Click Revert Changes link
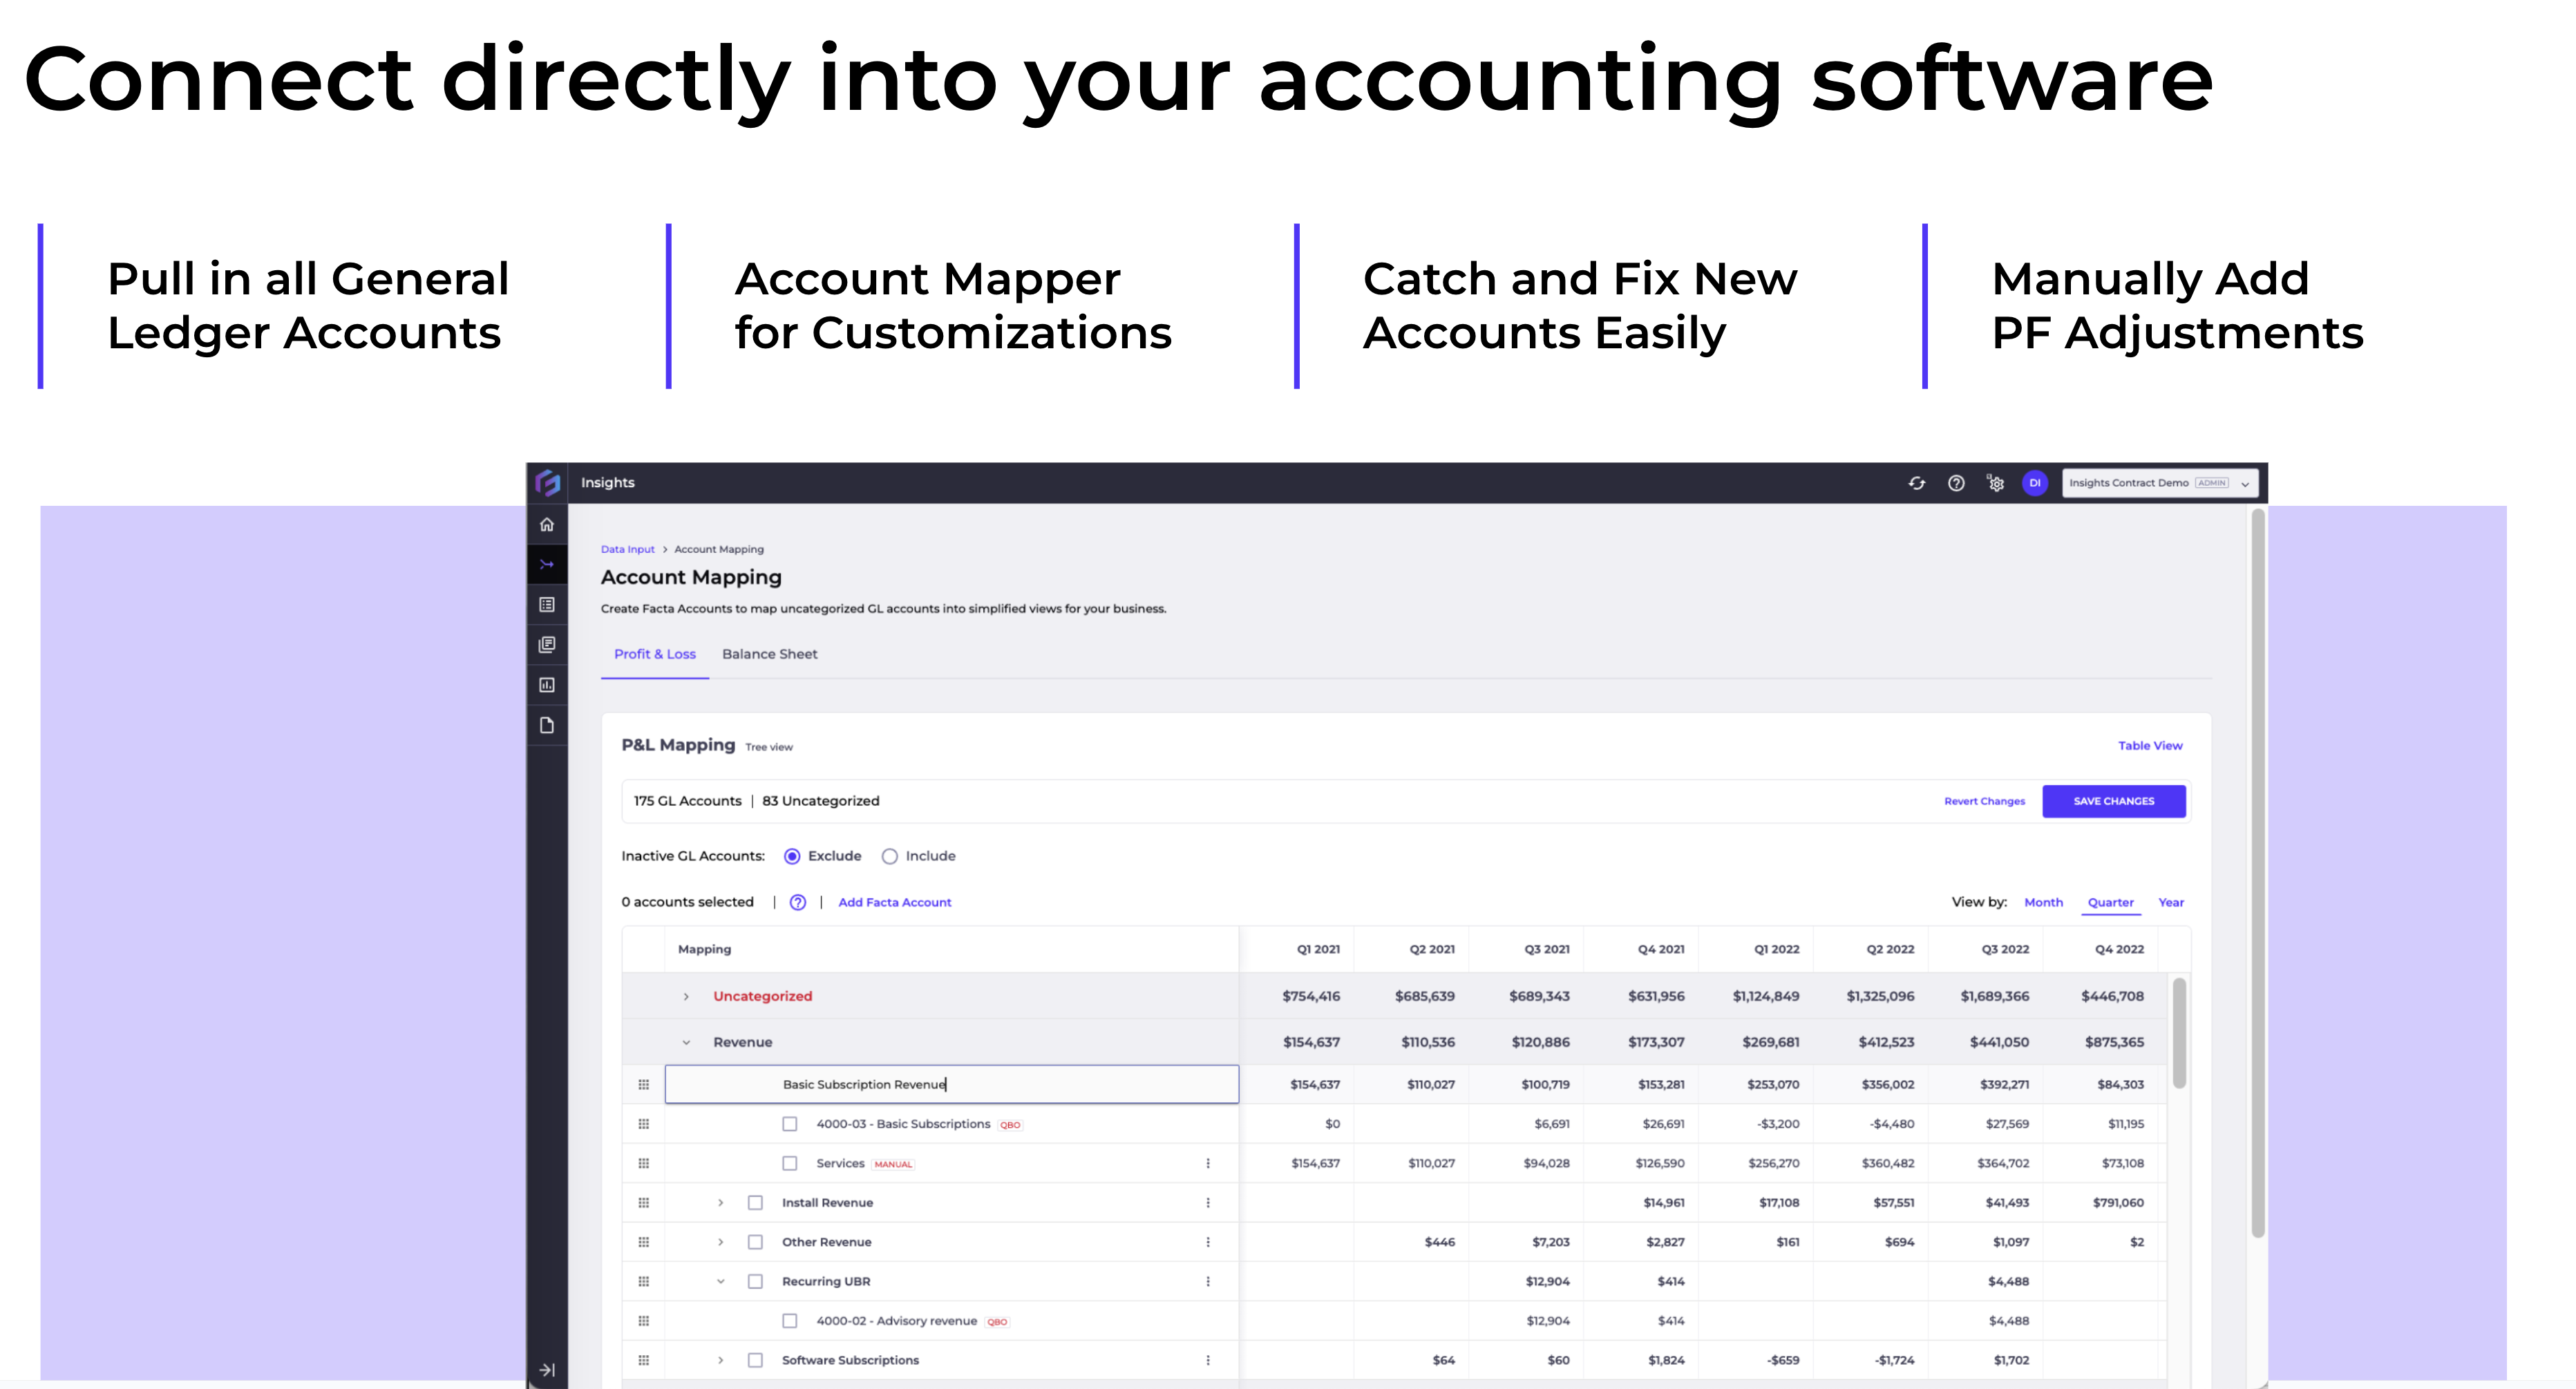 (x=1985, y=801)
